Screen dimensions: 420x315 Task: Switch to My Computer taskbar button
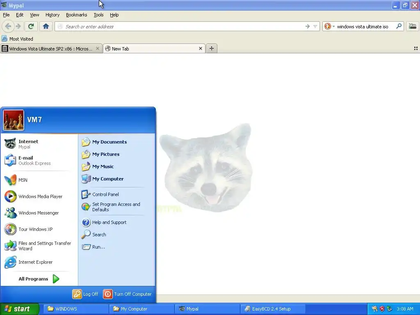[x=142, y=309]
